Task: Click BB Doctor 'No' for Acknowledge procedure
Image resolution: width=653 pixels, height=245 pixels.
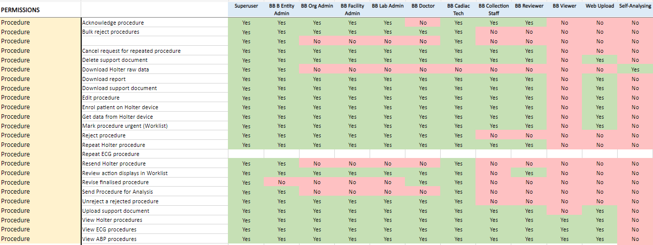Action: pos(423,23)
